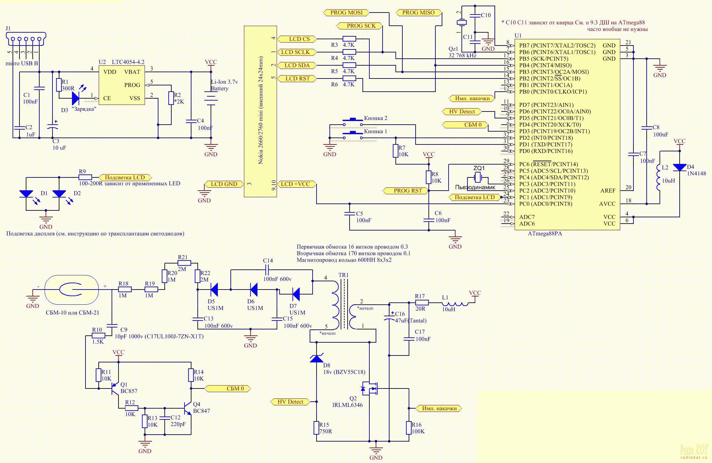Select the SBM-10 Geiger tube symbol
The image size is (712, 463).
72,290
